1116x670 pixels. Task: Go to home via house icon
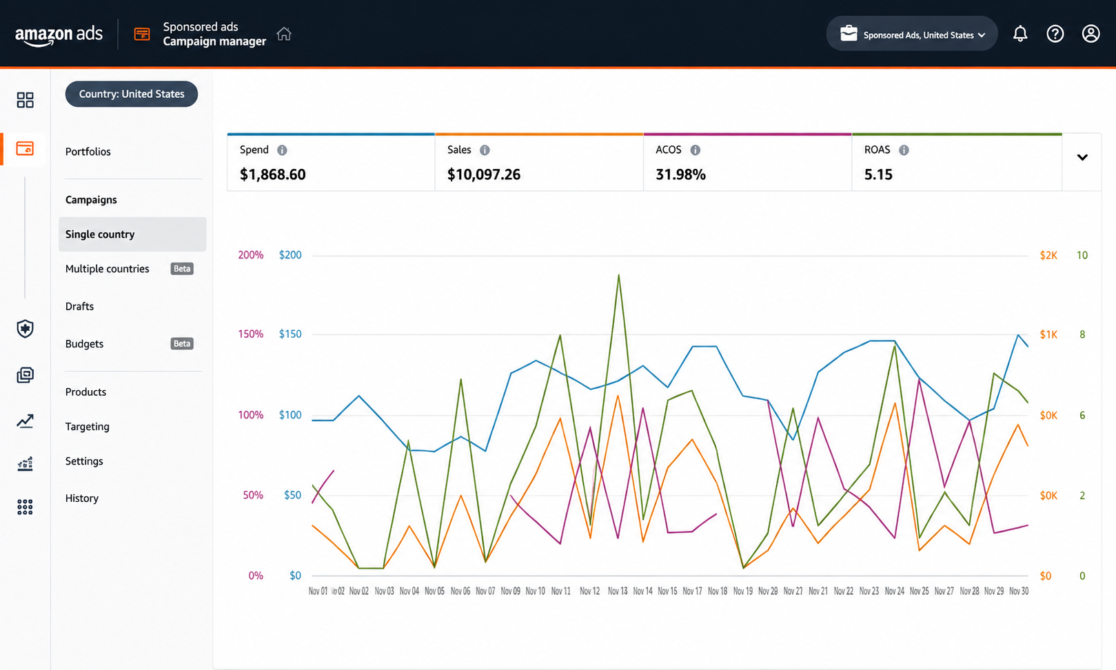click(x=284, y=34)
